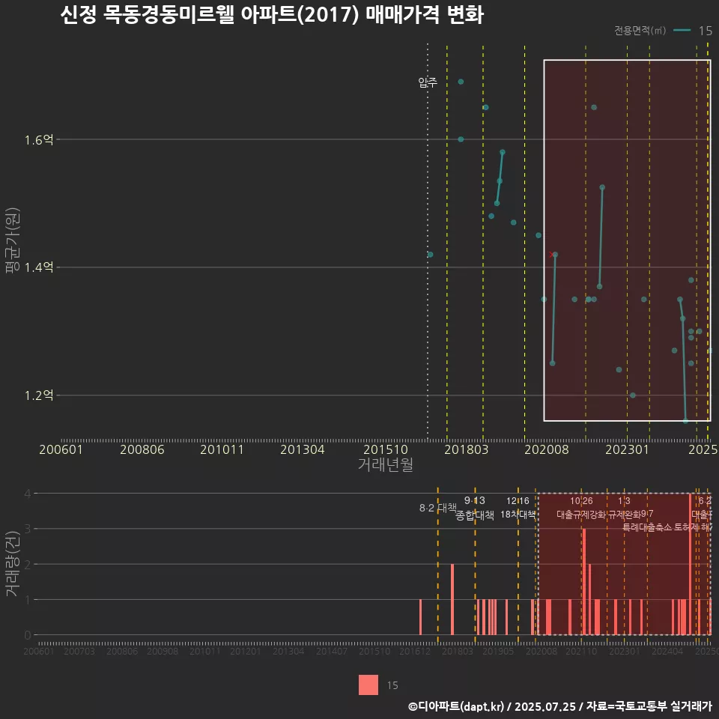Click 200703 on the volume chart axis
719x719 pixels.
(x=79, y=651)
